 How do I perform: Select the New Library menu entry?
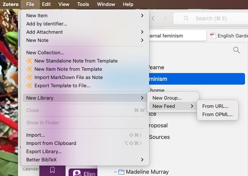(x=85, y=98)
